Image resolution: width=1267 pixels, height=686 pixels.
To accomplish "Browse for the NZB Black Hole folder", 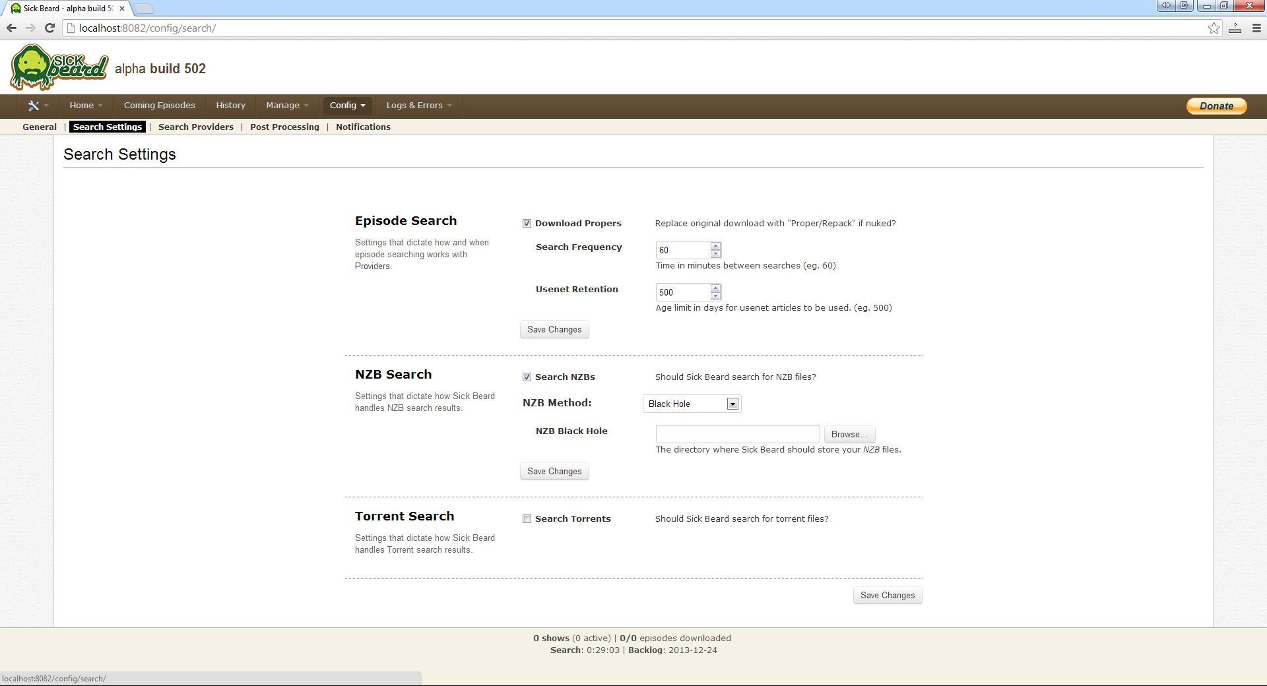I will point(849,435).
